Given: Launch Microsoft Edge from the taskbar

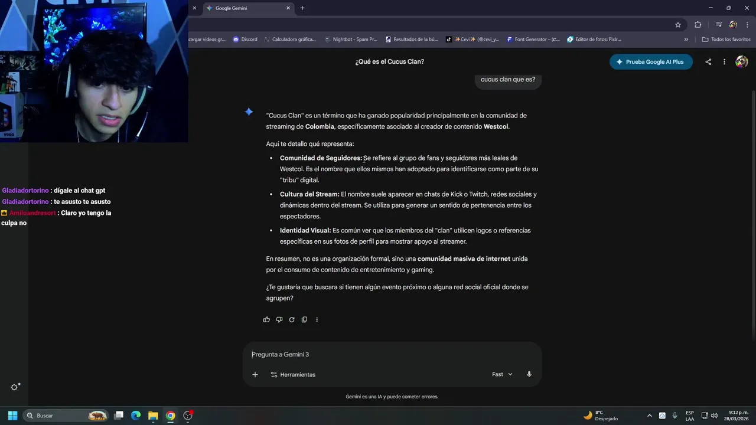Looking at the screenshot, I should (x=136, y=416).
